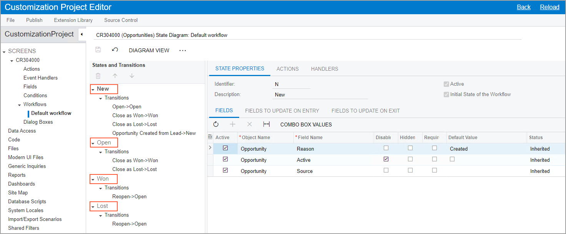Click the grid settings icon in header corner
The image size is (566, 234).
[210, 137]
